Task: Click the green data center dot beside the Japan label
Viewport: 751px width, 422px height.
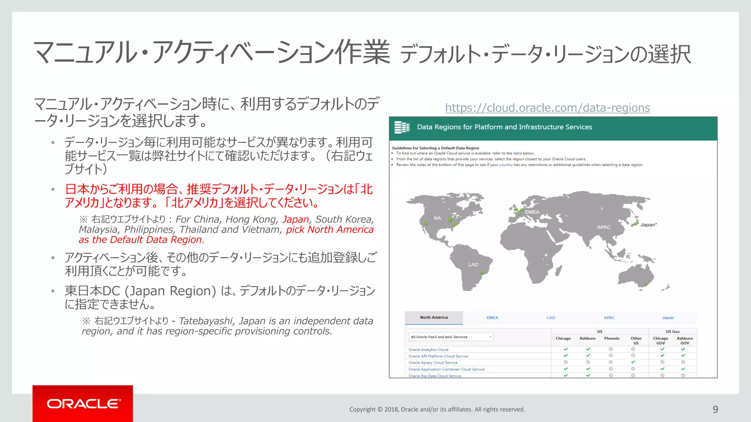Action: 636,224
